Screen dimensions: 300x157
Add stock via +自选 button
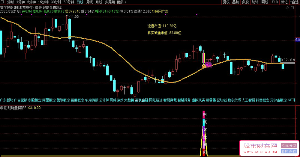pyautogui.click(x=295, y=2)
